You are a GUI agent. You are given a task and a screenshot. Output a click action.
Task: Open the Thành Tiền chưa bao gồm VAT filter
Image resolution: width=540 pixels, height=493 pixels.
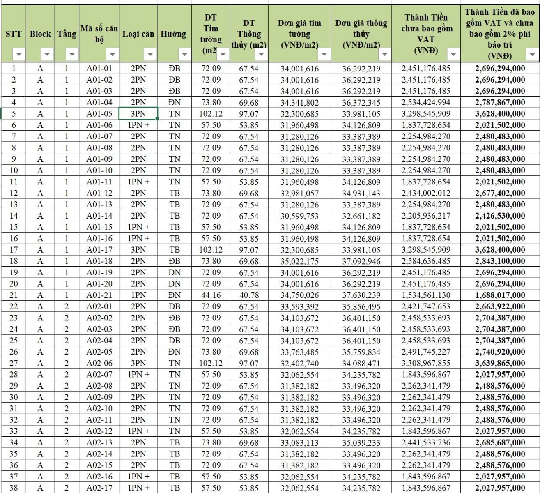point(453,54)
